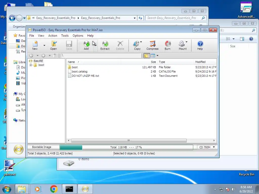The image size is (259, 194).
Task: Open the Windows Start button
Action: point(7,189)
